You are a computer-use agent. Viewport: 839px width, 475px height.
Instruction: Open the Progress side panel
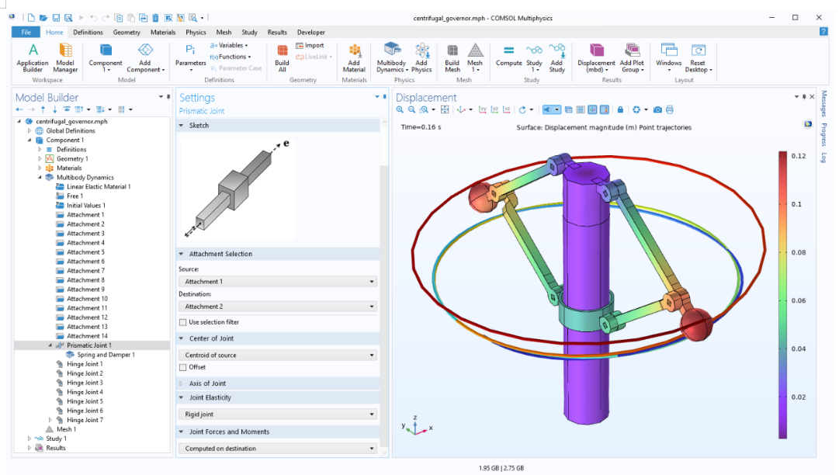[x=824, y=135]
